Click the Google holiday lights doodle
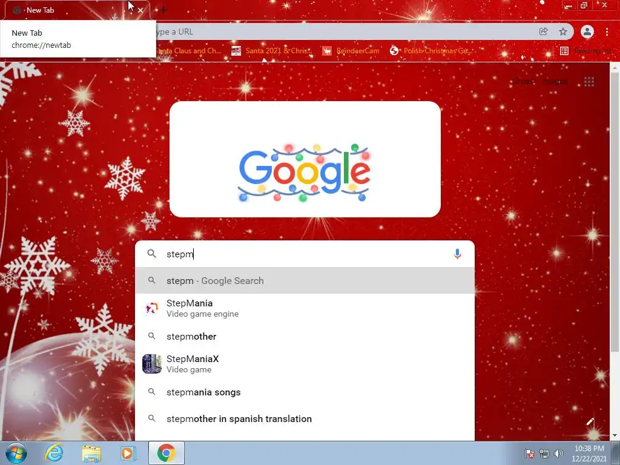 click(305, 173)
